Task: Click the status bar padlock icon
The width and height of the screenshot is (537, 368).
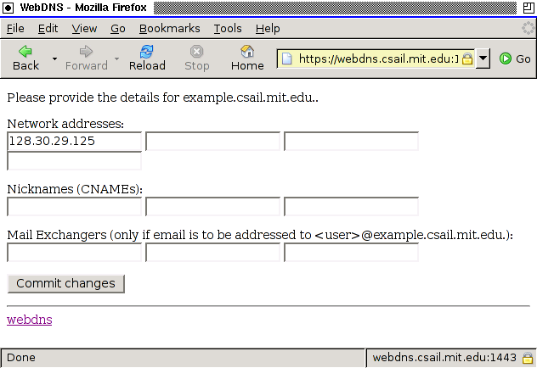Action: (x=528, y=358)
